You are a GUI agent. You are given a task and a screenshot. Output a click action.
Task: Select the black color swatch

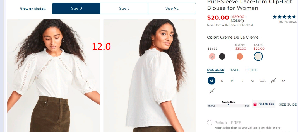click(222, 57)
